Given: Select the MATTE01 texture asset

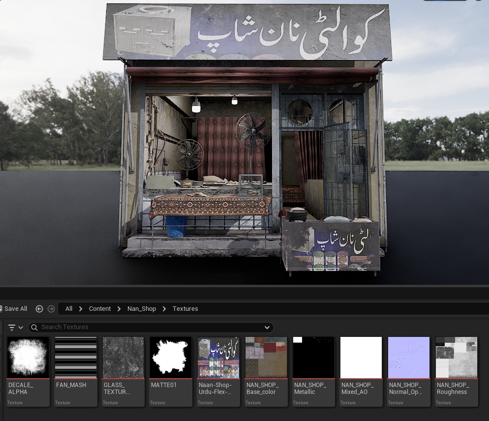Looking at the screenshot, I should click(x=171, y=371).
